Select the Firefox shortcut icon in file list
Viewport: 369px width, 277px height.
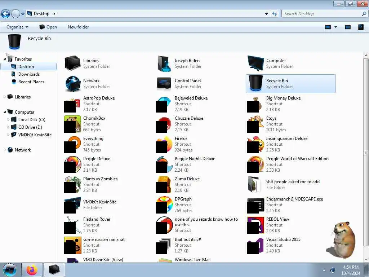164,144
